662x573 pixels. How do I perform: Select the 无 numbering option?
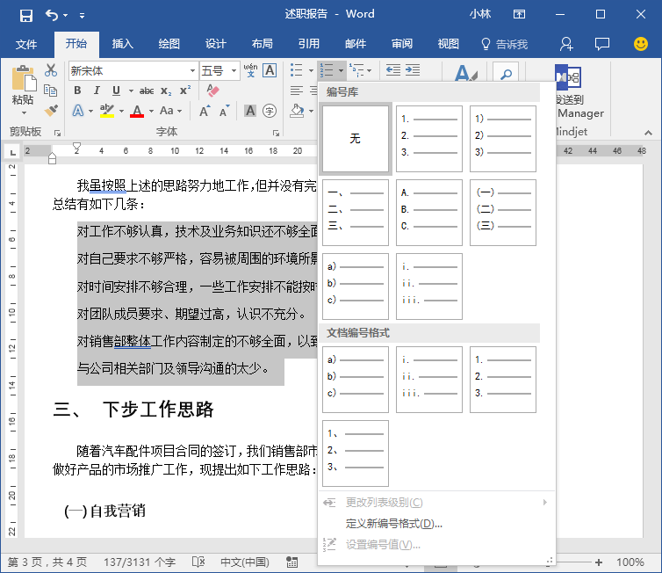coord(356,139)
